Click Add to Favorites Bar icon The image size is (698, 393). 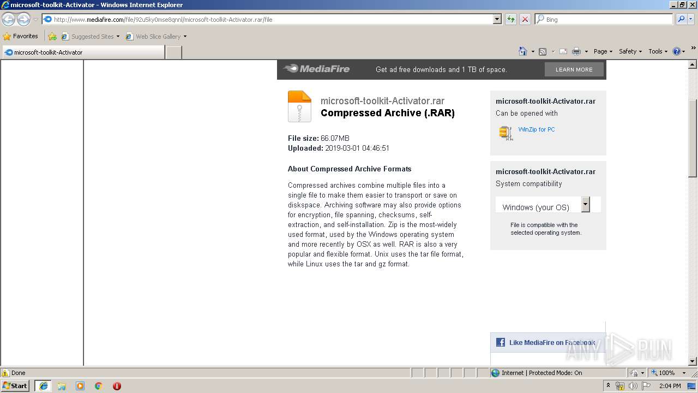tap(52, 37)
